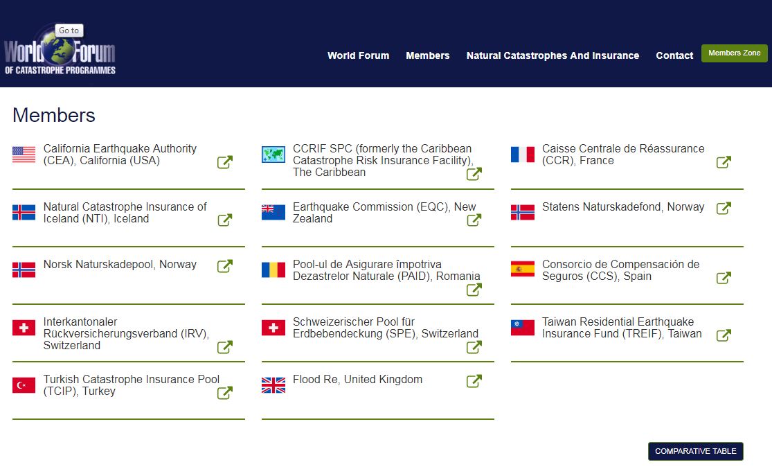Open California Earthquake Authority (CEA) link
Screen dimensions: 772x467
[x=120, y=155]
